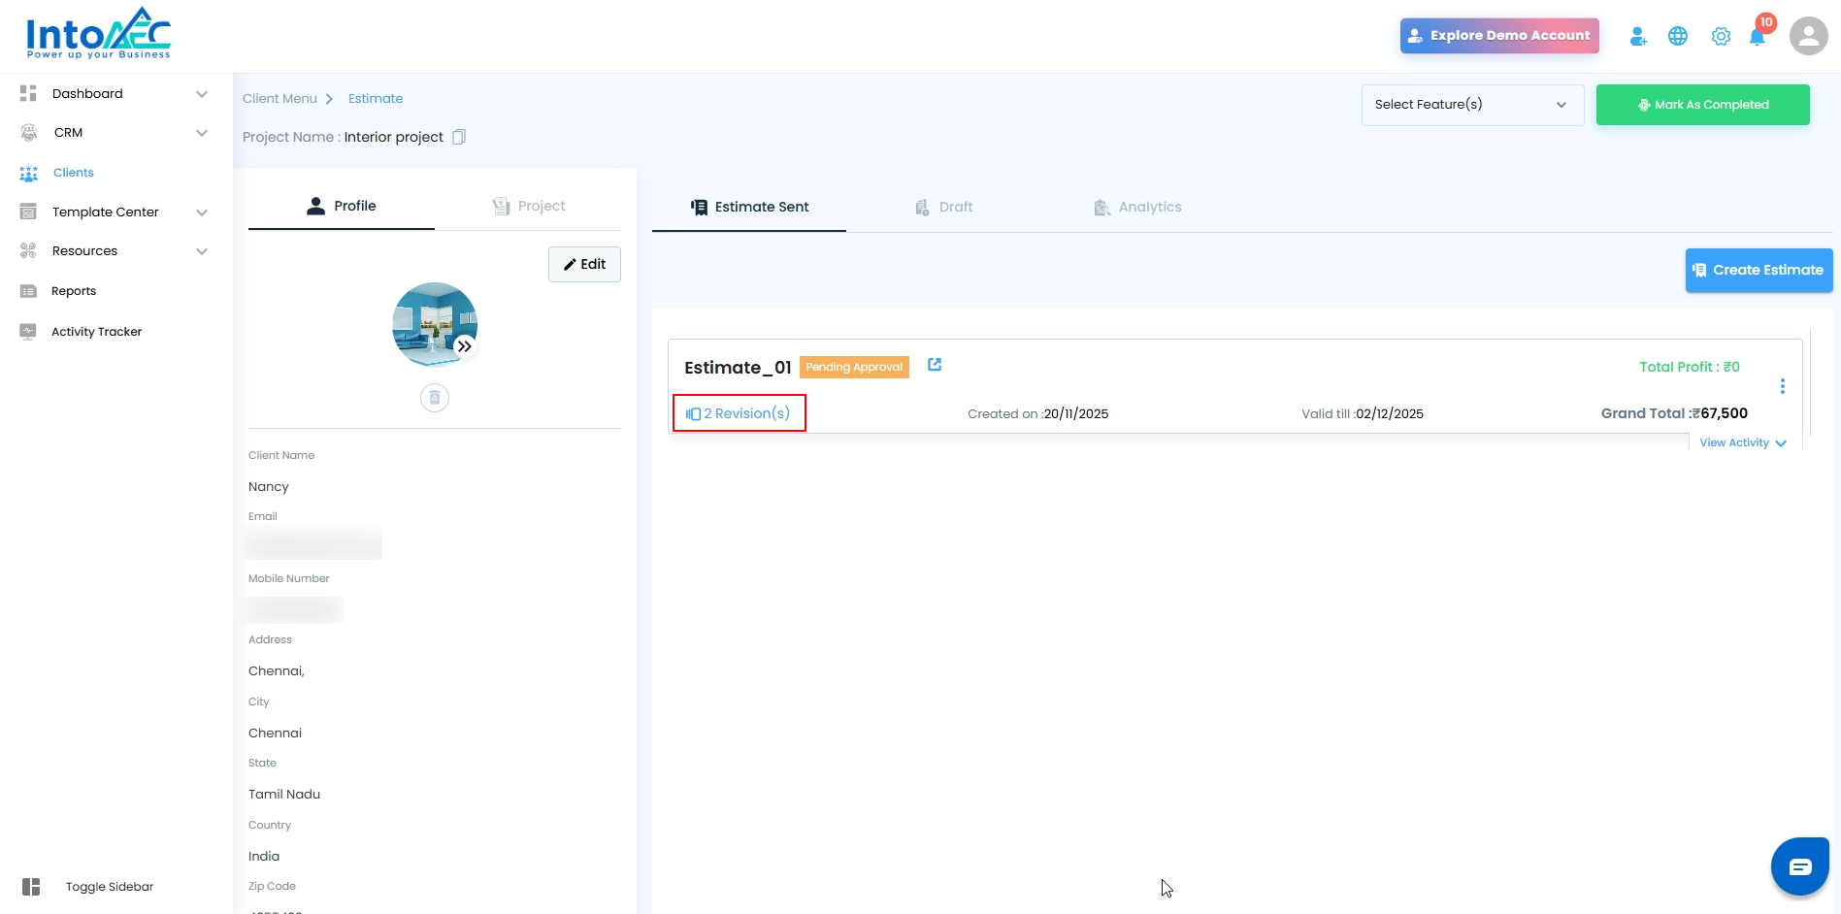Select the Estimate Sent tab
1841x914 pixels.
click(749, 207)
